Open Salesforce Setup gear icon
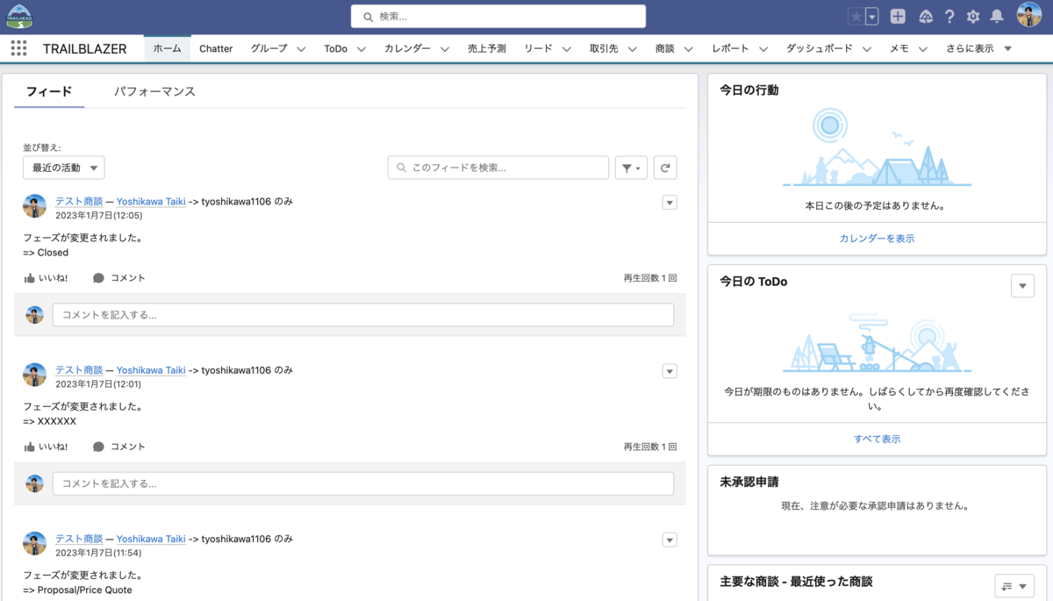 coord(974,16)
